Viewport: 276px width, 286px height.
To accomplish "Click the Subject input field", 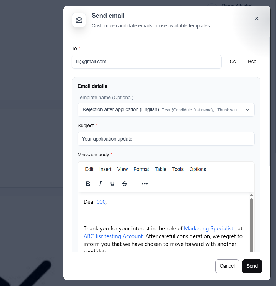I will coord(166,139).
